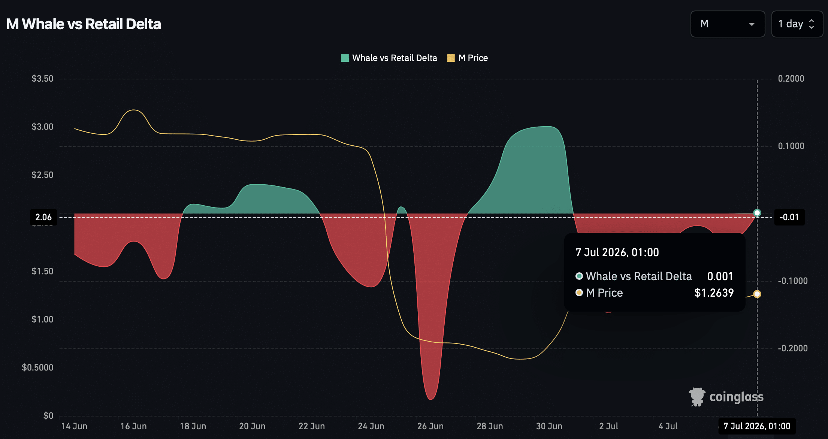The width and height of the screenshot is (828, 439).
Task: Click the yellow dot in tooltip
Action: click(x=579, y=293)
